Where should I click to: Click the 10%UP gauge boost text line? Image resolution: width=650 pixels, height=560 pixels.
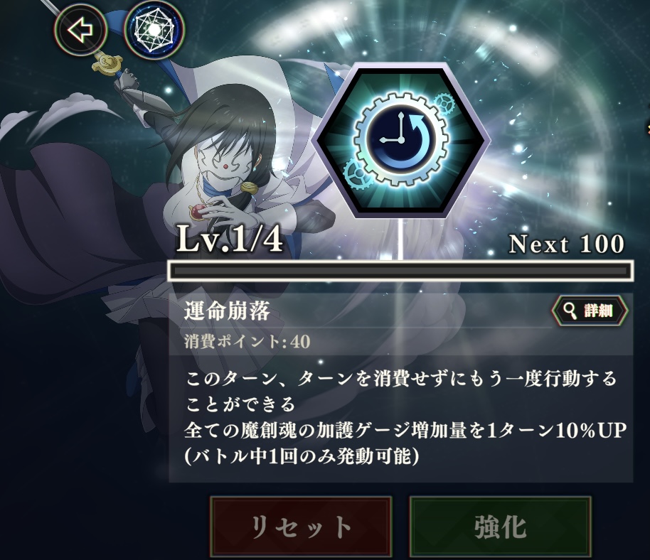(x=405, y=431)
